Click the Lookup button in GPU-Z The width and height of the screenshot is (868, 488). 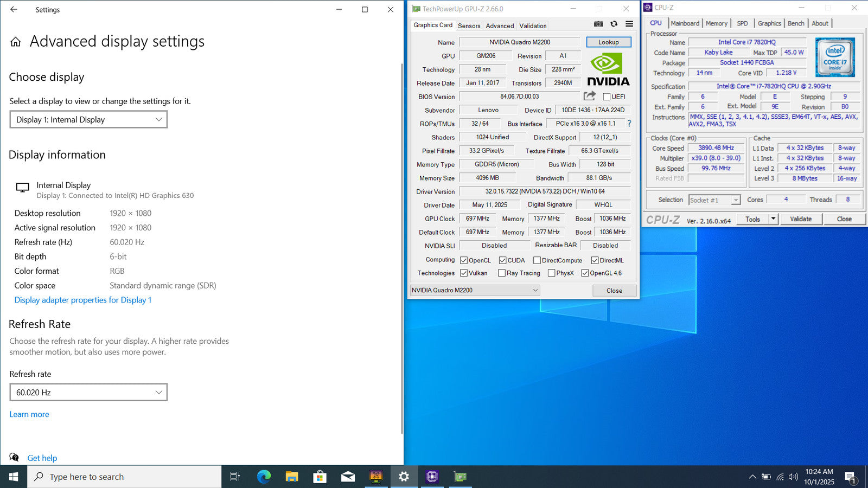click(x=608, y=42)
